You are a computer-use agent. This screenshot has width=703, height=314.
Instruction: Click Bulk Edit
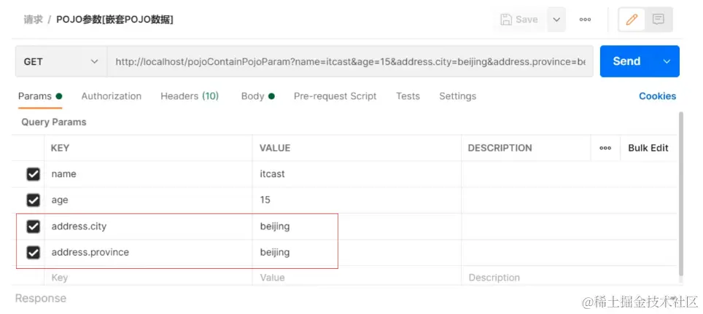pos(648,148)
